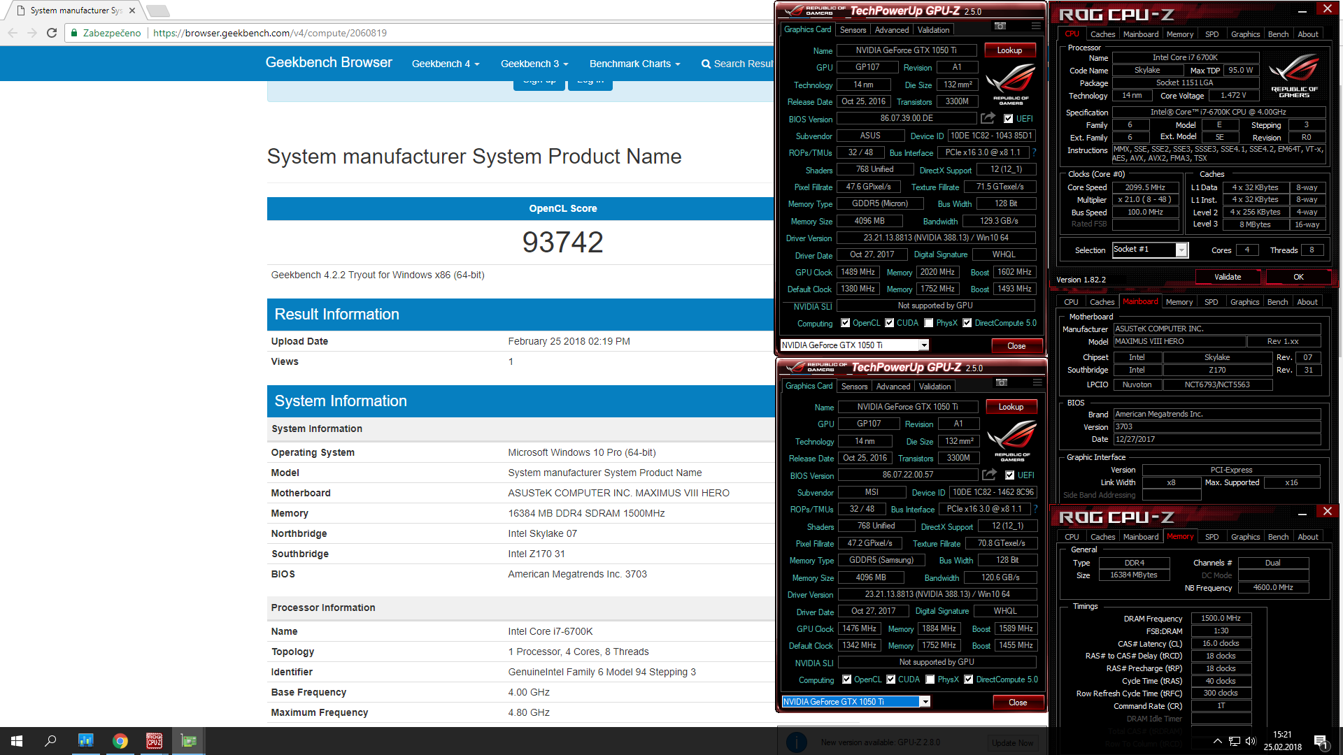Switch to Chrome in the taskbar
This screenshot has height=755, width=1343.
tap(120, 741)
